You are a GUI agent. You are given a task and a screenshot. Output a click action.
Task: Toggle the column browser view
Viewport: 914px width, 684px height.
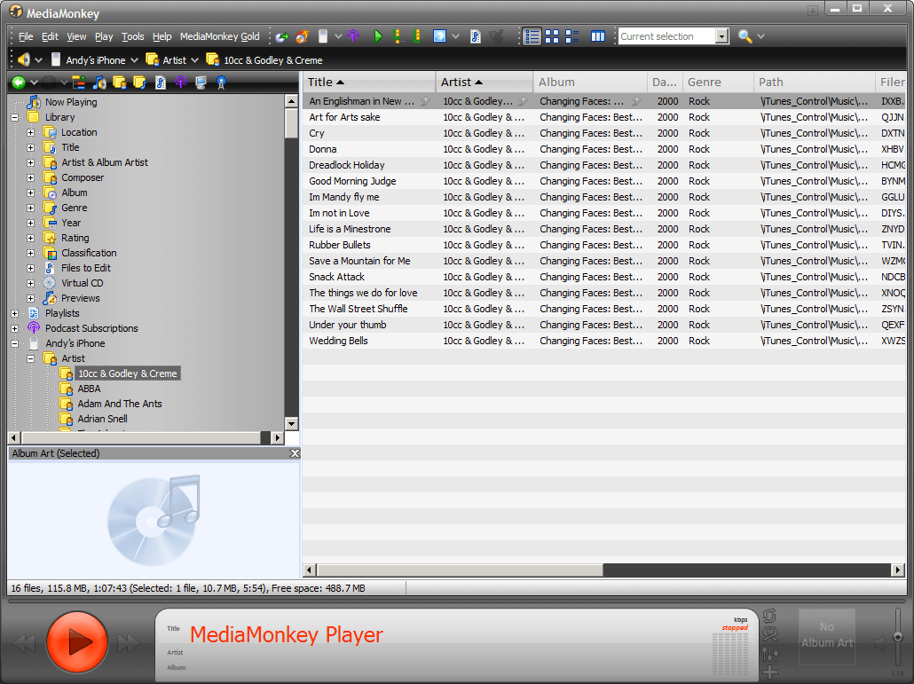click(x=597, y=36)
